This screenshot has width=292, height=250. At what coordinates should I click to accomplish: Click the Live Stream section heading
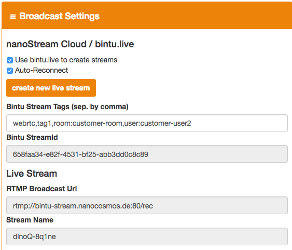[x=32, y=174]
